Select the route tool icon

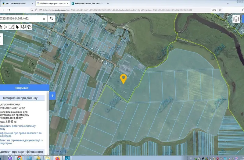click(x=29, y=27)
